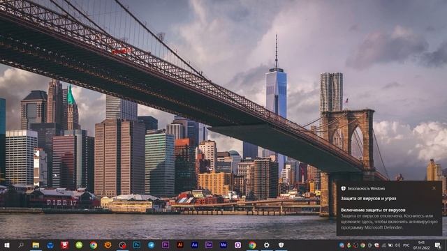Open the Action Center notifications icon
This screenshot has height=251, width=447.
point(438,245)
